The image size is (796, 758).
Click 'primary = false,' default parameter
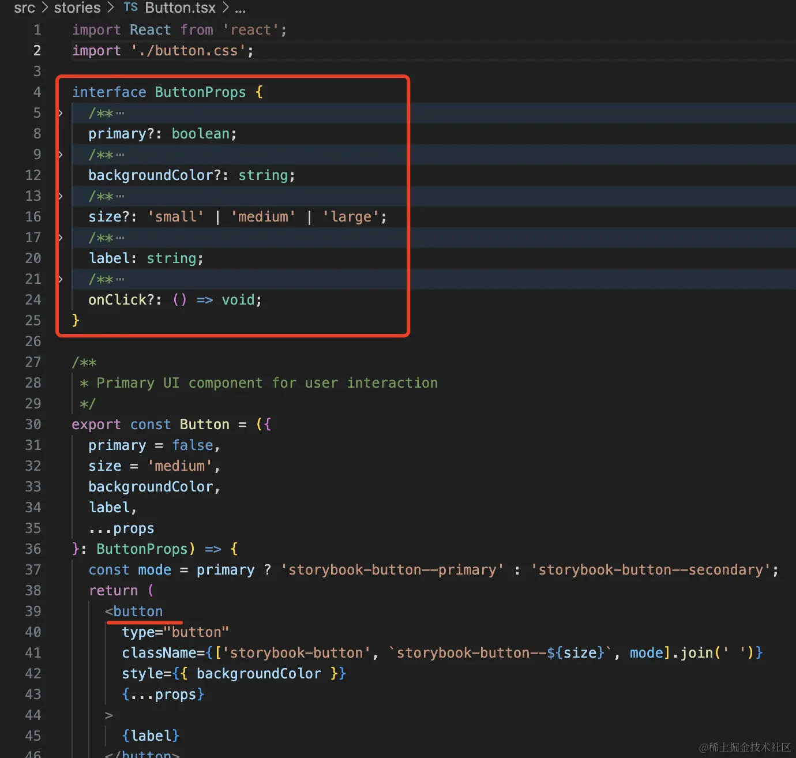(154, 445)
